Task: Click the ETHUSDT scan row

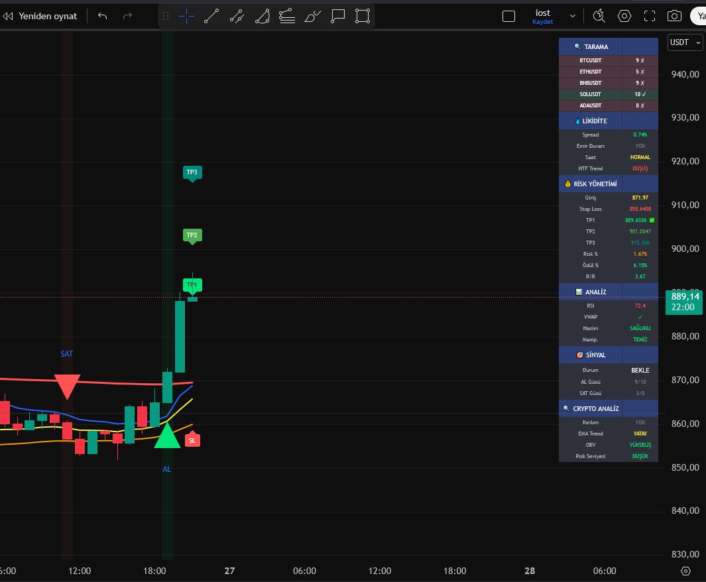Action: pyautogui.click(x=609, y=72)
